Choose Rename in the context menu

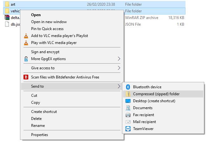tap(38, 126)
